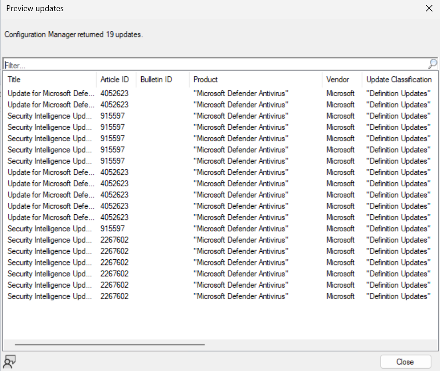Image resolution: width=440 pixels, height=371 pixels.
Task: Select the last row with Article ID 915597
Action: [x=51, y=228]
